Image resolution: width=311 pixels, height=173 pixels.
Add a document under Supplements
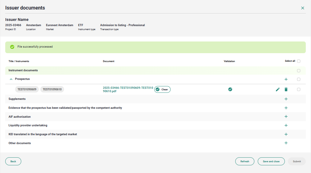(x=286, y=99)
